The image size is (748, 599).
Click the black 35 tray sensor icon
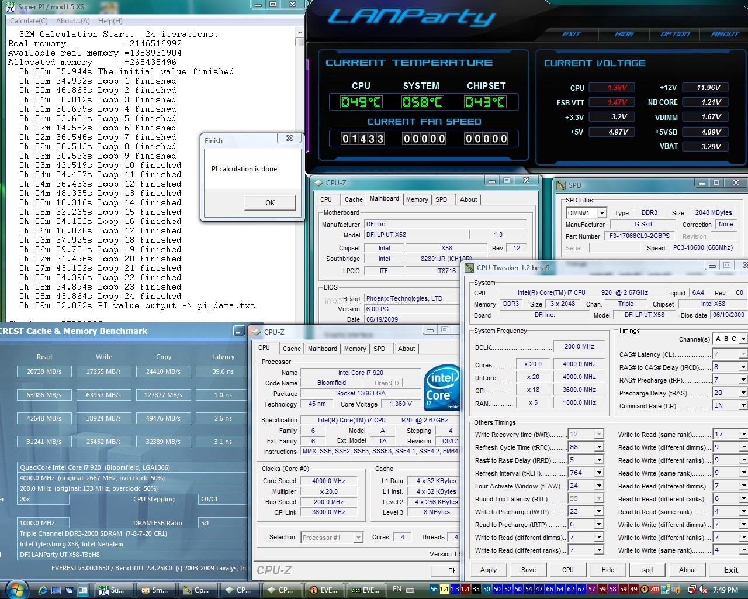click(476, 589)
